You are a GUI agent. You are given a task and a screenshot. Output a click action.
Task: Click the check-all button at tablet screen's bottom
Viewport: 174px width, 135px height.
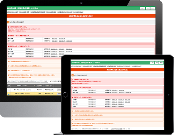click(x=76, y=129)
